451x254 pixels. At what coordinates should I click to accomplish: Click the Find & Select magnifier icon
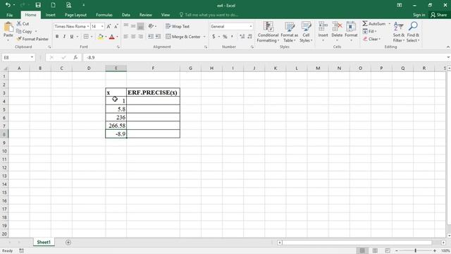(x=413, y=27)
